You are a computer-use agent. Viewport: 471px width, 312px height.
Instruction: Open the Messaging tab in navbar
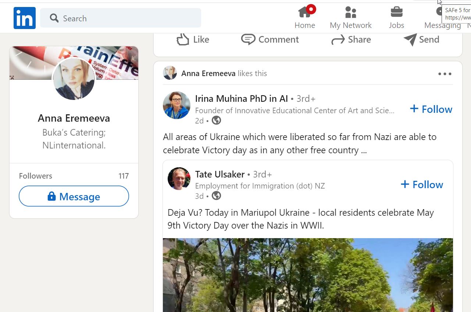pyautogui.click(x=442, y=18)
